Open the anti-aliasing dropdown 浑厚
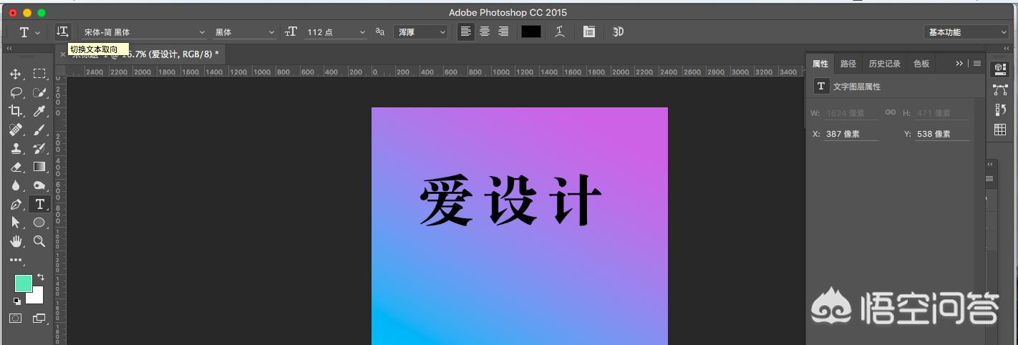1018x345 pixels. (x=420, y=32)
